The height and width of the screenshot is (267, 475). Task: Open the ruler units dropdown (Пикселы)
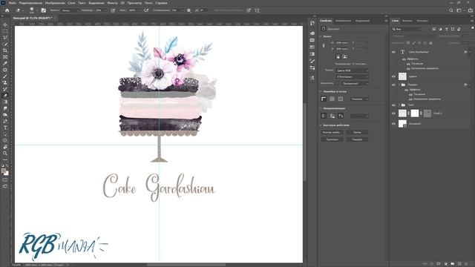pyautogui.click(x=359, y=99)
